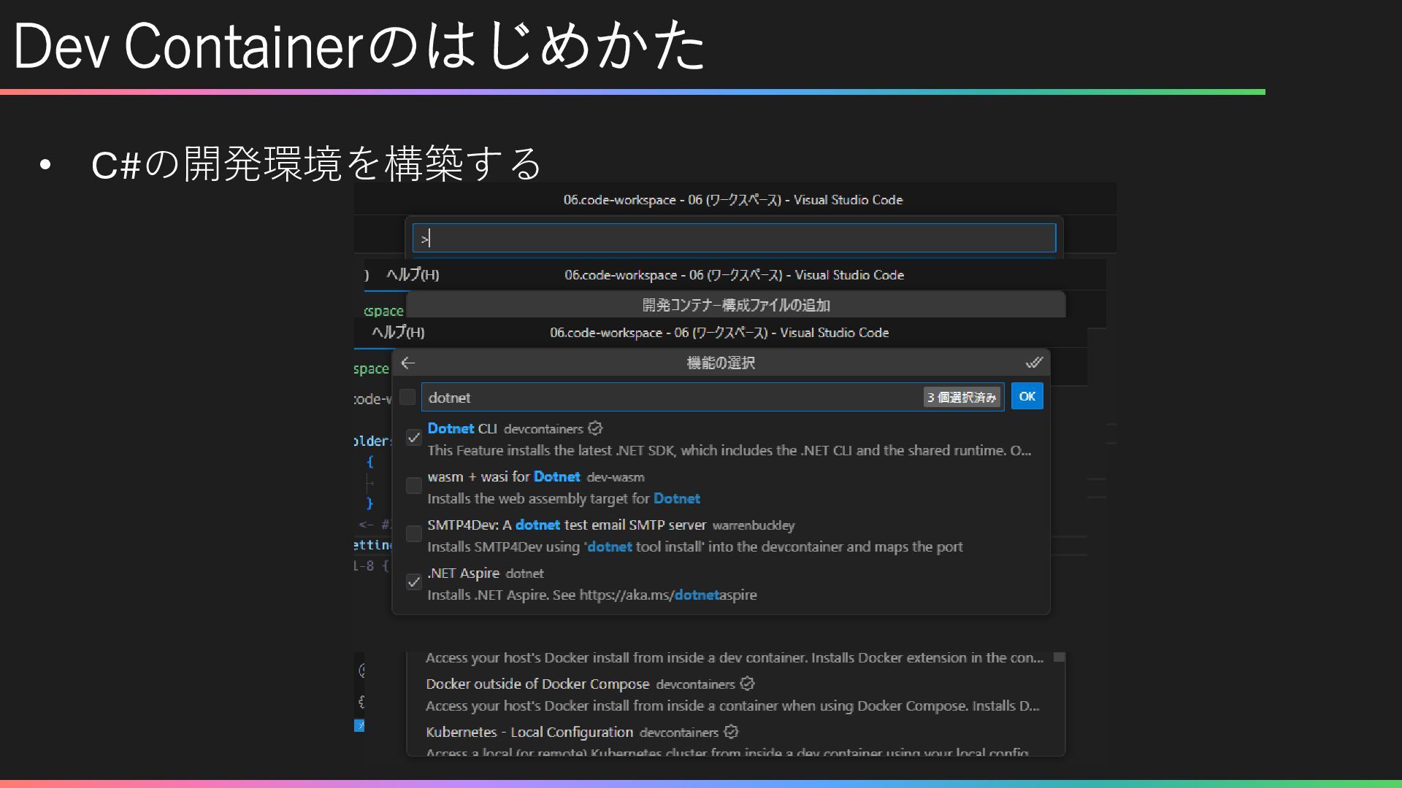Click the OK button in feature picker
Screen dimensions: 1402x788
[x=1027, y=396]
